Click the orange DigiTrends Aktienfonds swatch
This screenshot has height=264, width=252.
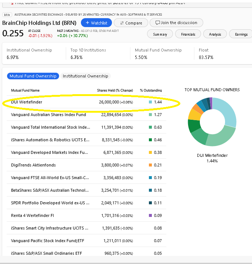click(x=150, y=165)
